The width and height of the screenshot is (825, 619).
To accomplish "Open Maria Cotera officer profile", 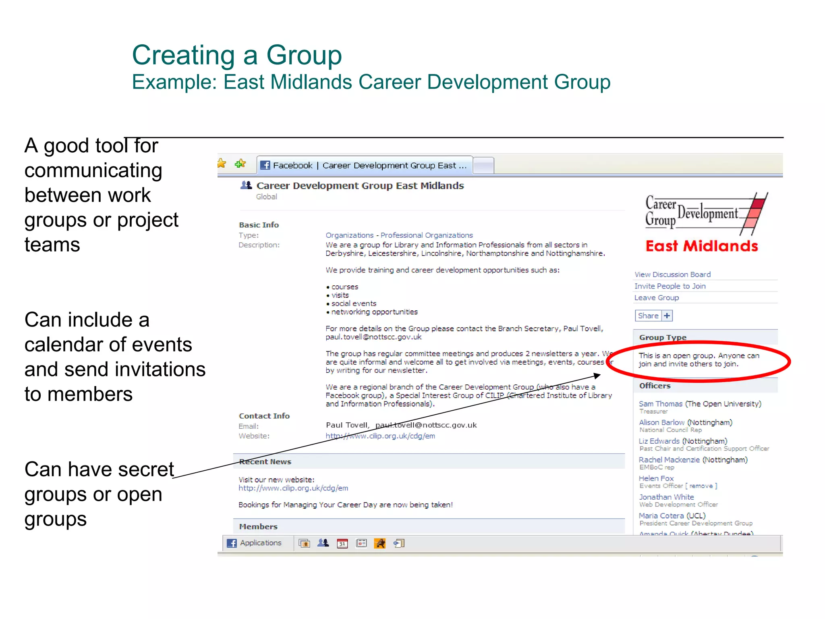I will coord(661,516).
